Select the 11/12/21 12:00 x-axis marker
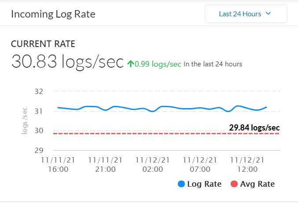The image size is (298, 203). tap(247, 164)
